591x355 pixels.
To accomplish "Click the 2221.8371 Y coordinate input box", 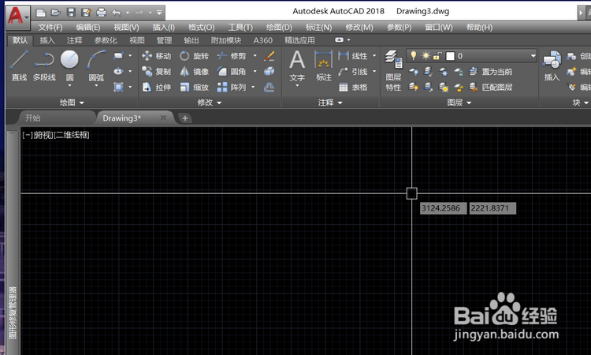I will coord(492,208).
